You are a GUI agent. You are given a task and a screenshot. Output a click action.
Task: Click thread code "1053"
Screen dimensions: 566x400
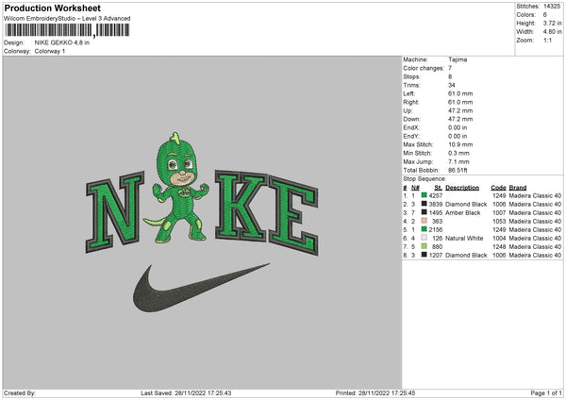click(x=499, y=222)
